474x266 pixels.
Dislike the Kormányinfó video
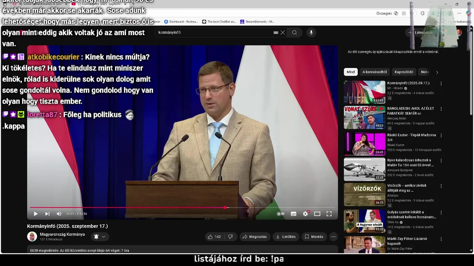[230, 237]
